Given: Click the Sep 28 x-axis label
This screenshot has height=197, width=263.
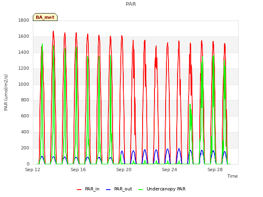Looking at the screenshot, I should 215,170.
